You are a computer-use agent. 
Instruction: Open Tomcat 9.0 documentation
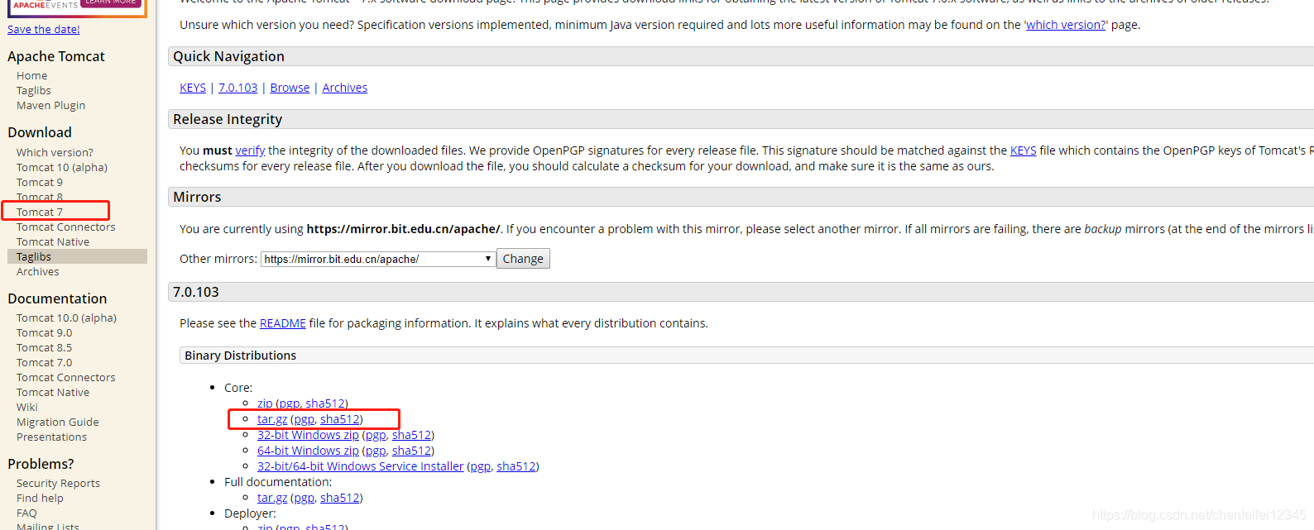point(45,332)
